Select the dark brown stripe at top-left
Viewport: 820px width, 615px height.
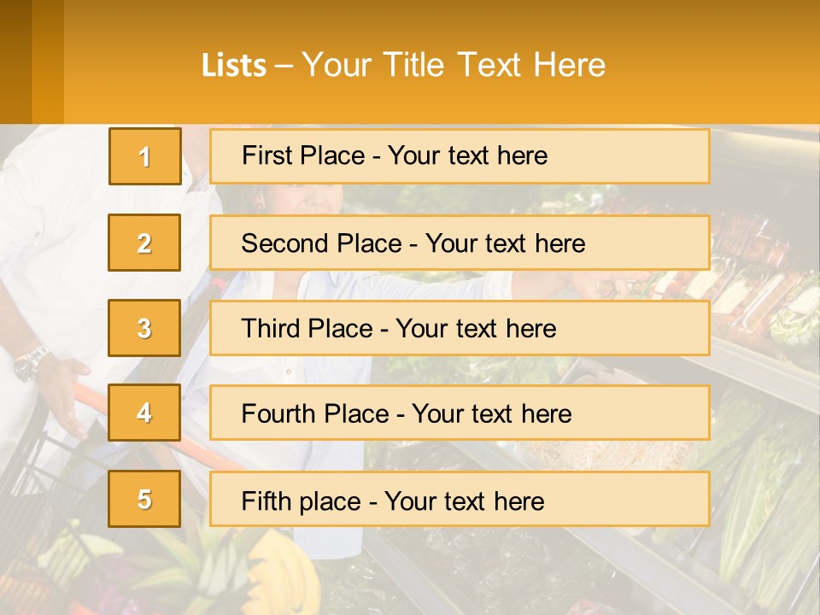click(x=15, y=61)
